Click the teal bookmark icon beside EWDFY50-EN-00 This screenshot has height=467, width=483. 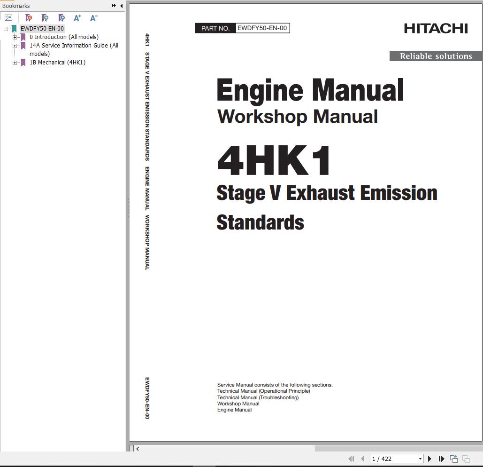[14, 29]
